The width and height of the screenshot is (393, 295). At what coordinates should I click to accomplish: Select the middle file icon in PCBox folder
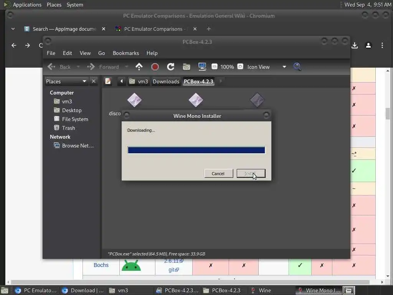196,100
